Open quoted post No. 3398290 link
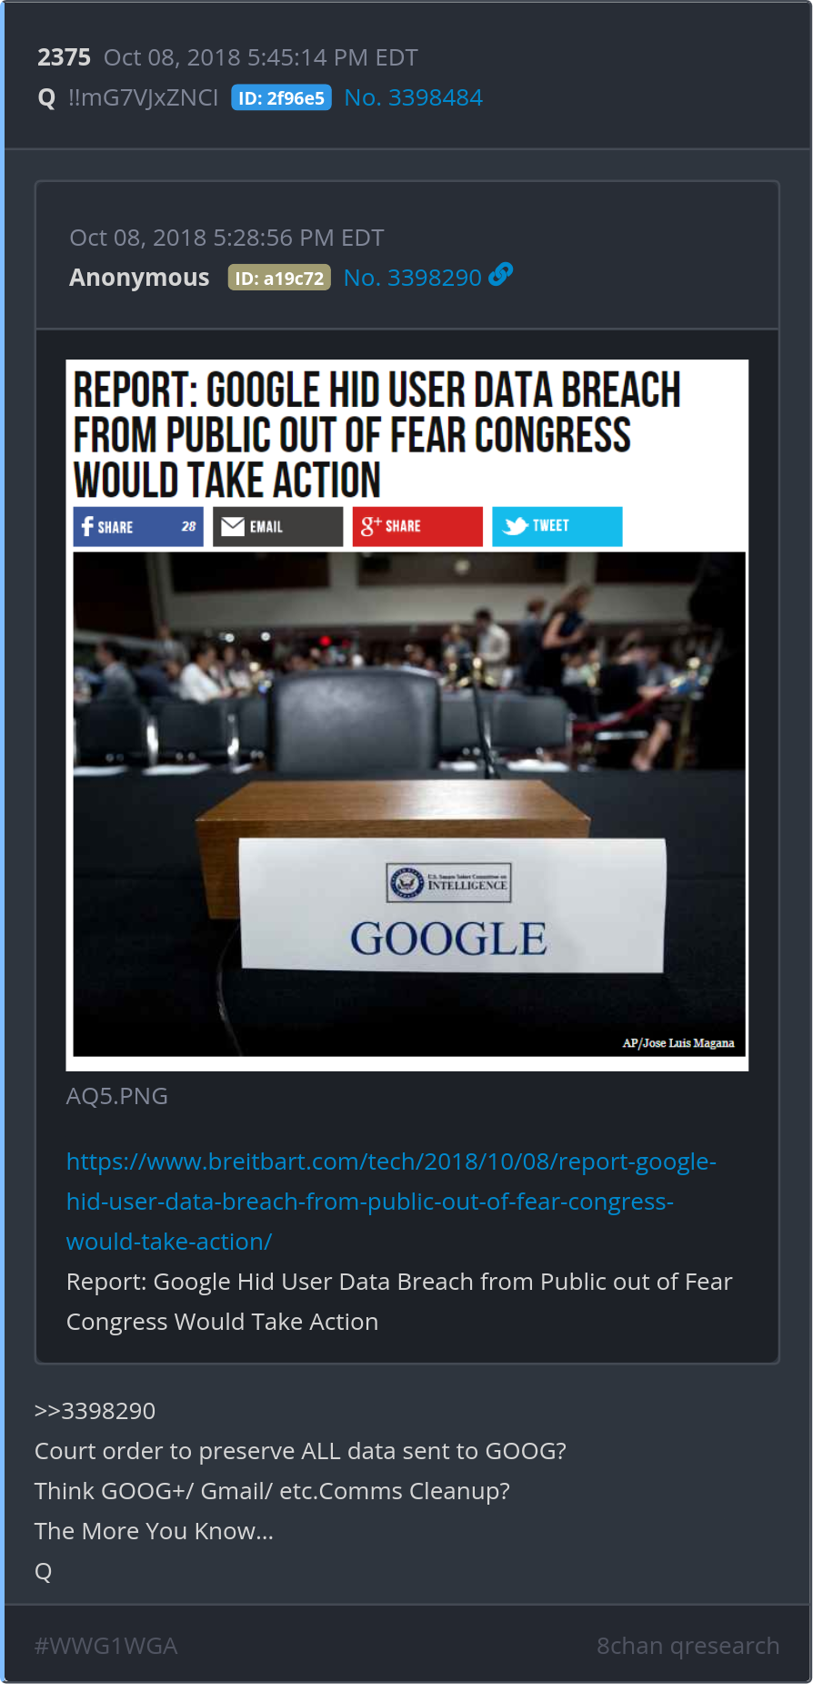813x1684 pixels. [x=413, y=278]
